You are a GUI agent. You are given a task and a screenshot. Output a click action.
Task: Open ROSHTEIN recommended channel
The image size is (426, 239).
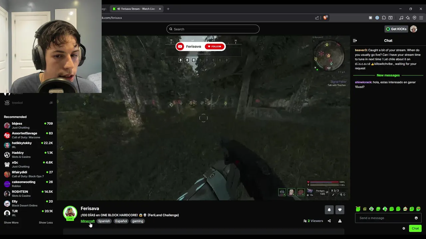click(28, 194)
